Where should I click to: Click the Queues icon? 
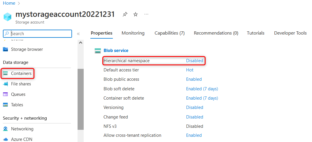[x=6, y=94]
